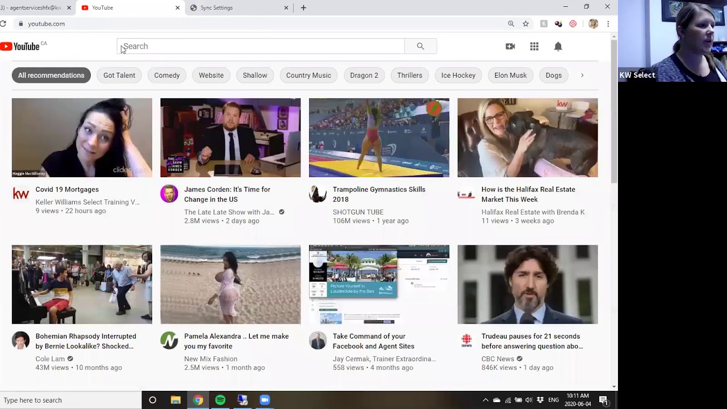
Task: Click the youtube.com address bar
Action: (258, 24)
